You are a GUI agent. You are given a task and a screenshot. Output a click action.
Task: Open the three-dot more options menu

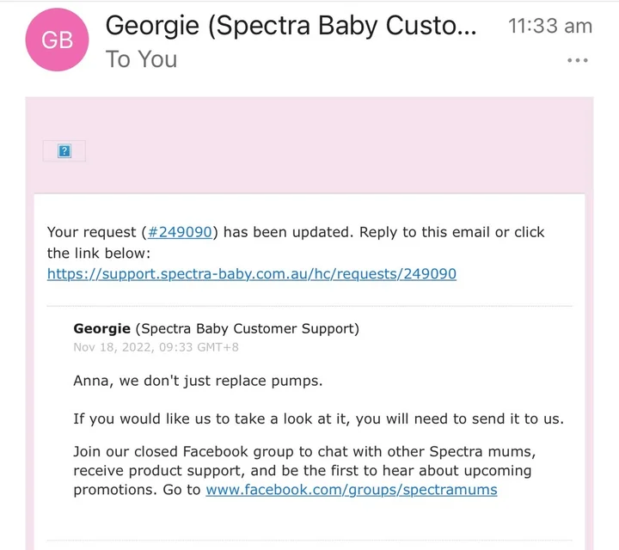coord(578,60)
